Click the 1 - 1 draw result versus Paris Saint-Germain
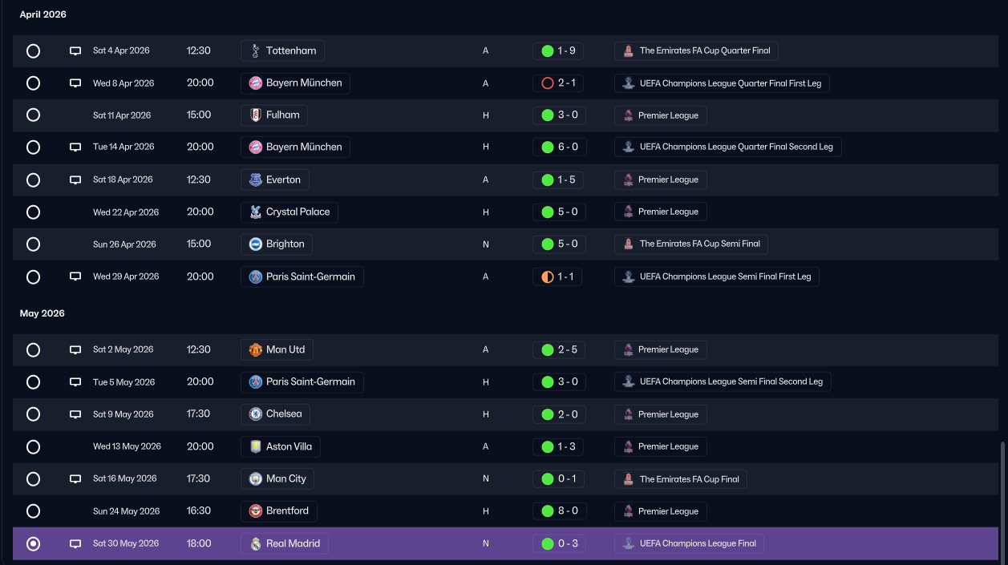Image resolution: width=1008 pixels, height=565 pixels. point(557,276)
